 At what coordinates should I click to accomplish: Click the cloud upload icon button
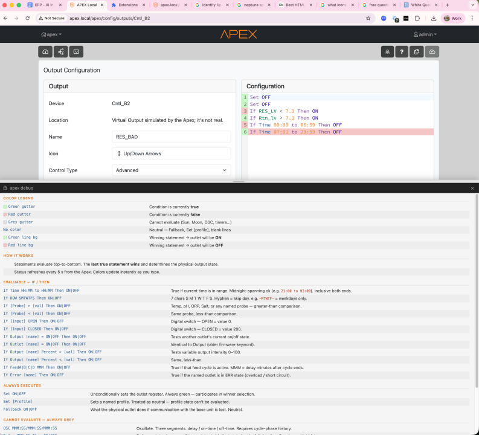point(432,52)
